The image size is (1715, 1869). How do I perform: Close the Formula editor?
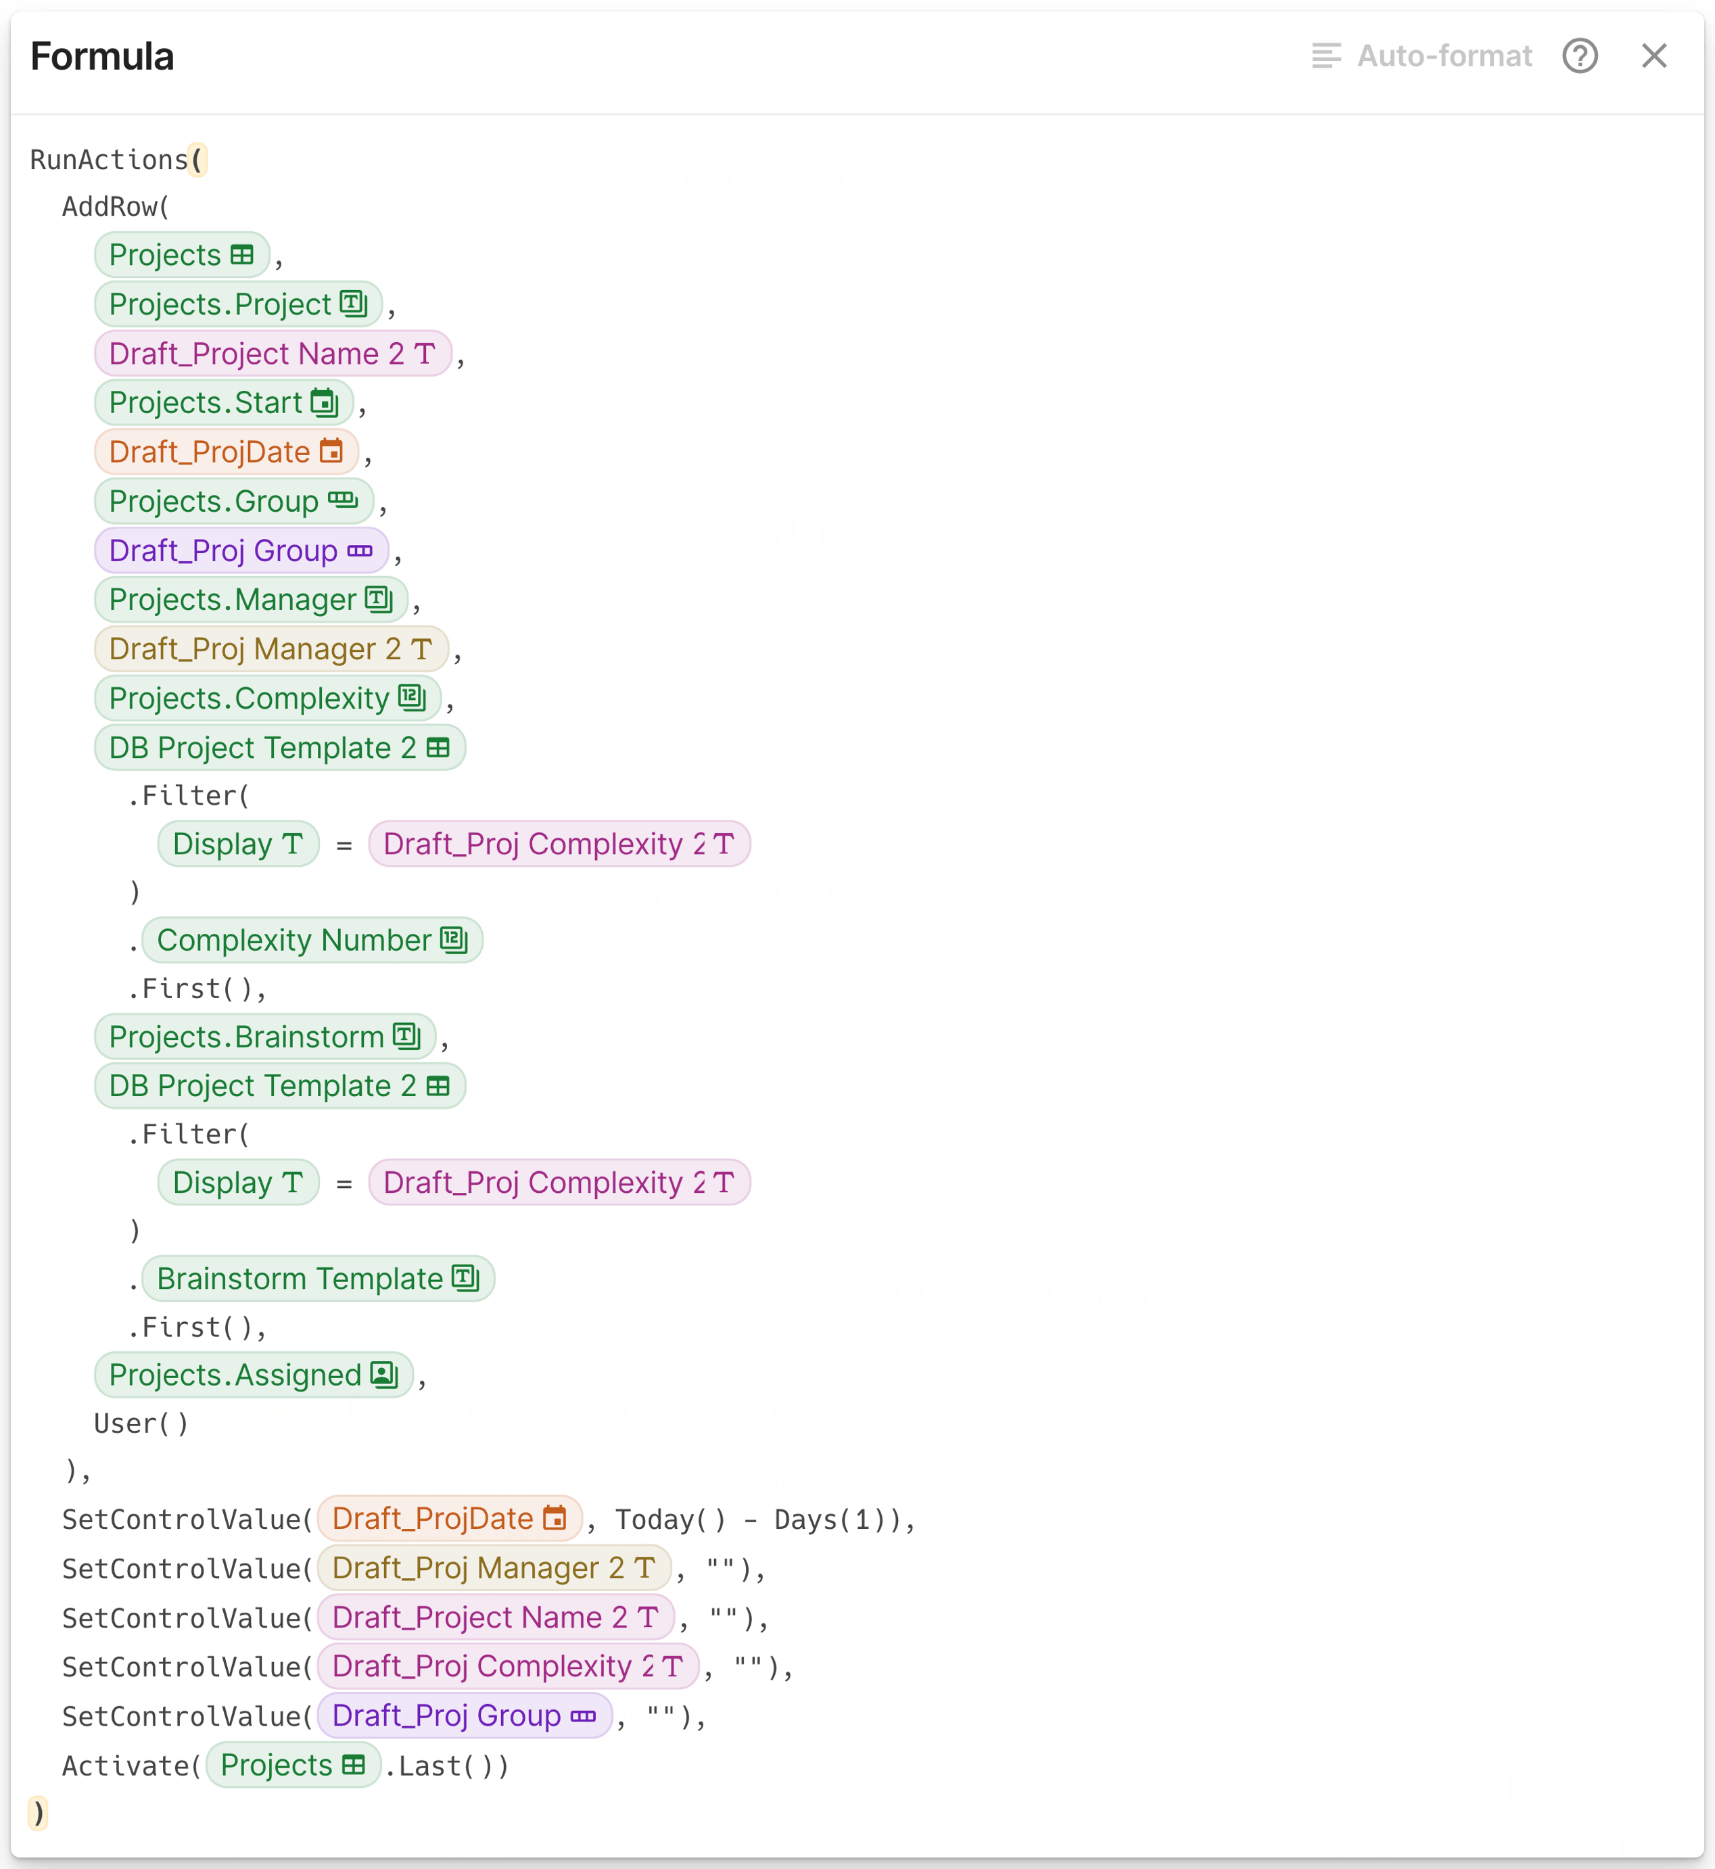click(1653, 57)
